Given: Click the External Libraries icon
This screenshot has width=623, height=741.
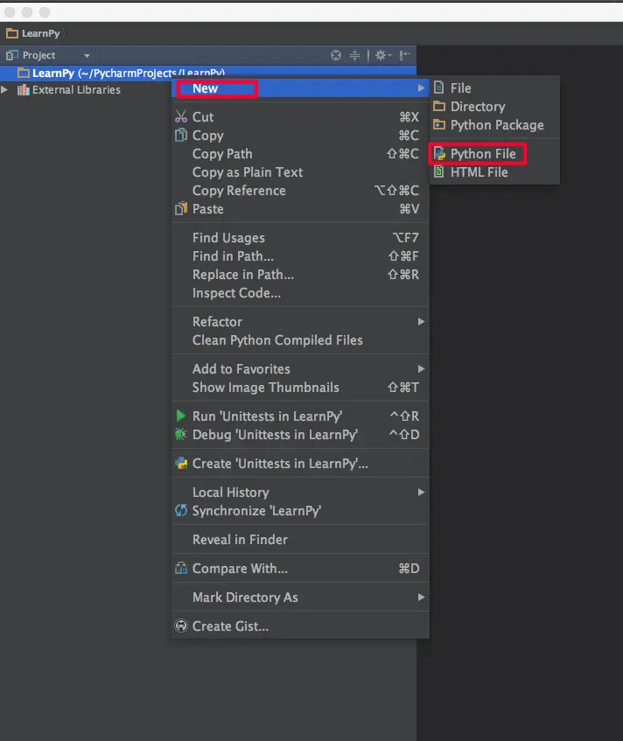Looking at the screenshot, I should click(23, 90).
